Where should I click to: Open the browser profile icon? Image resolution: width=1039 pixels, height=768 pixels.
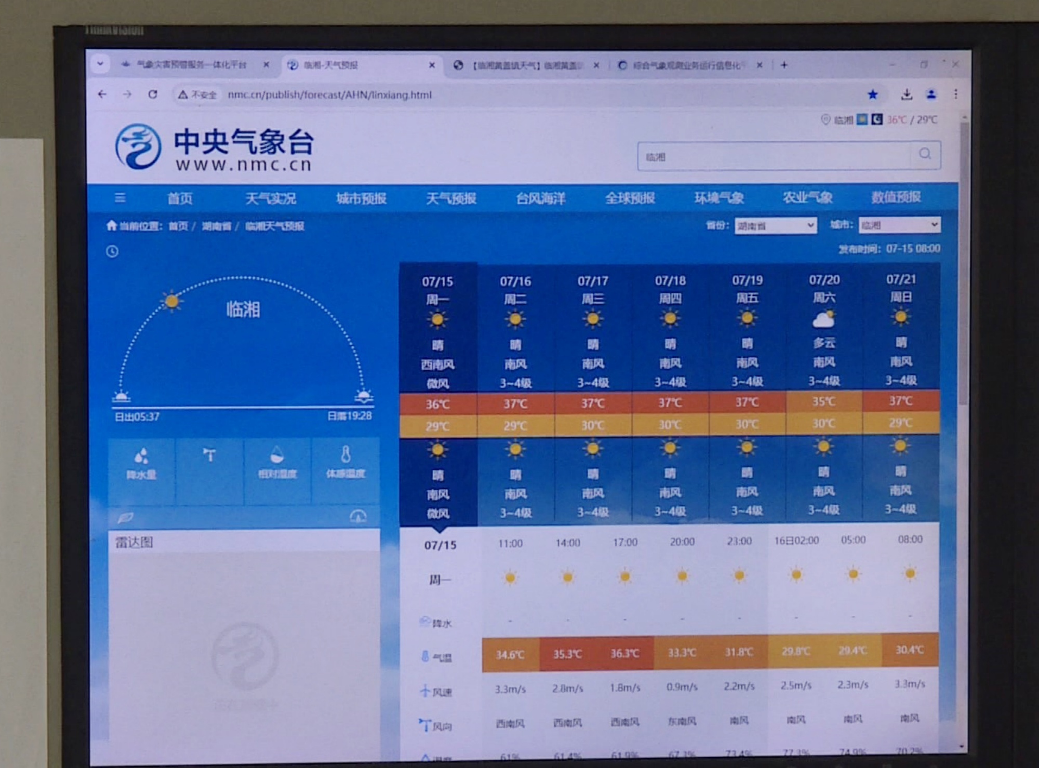point(931,95)
